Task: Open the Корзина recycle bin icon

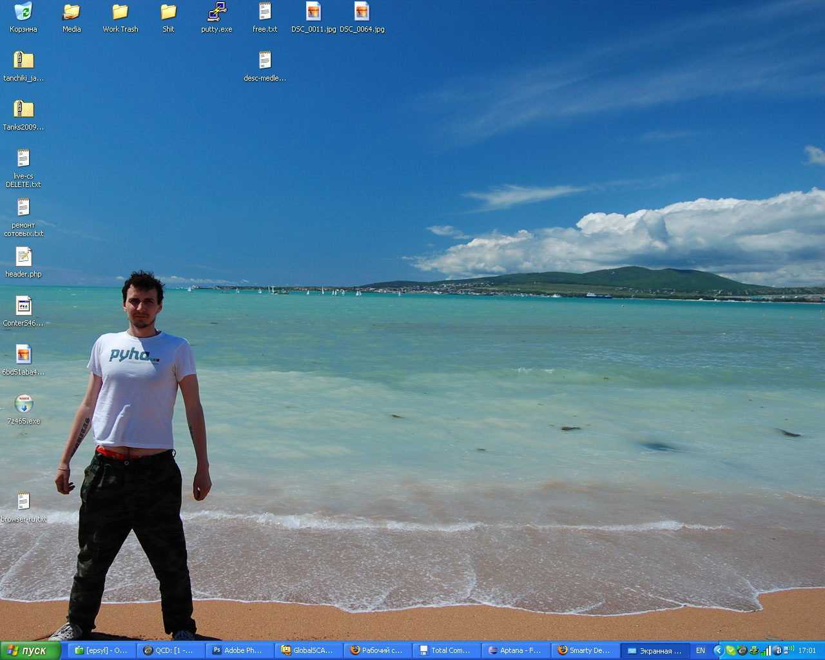Action: [x=23, y=12]
